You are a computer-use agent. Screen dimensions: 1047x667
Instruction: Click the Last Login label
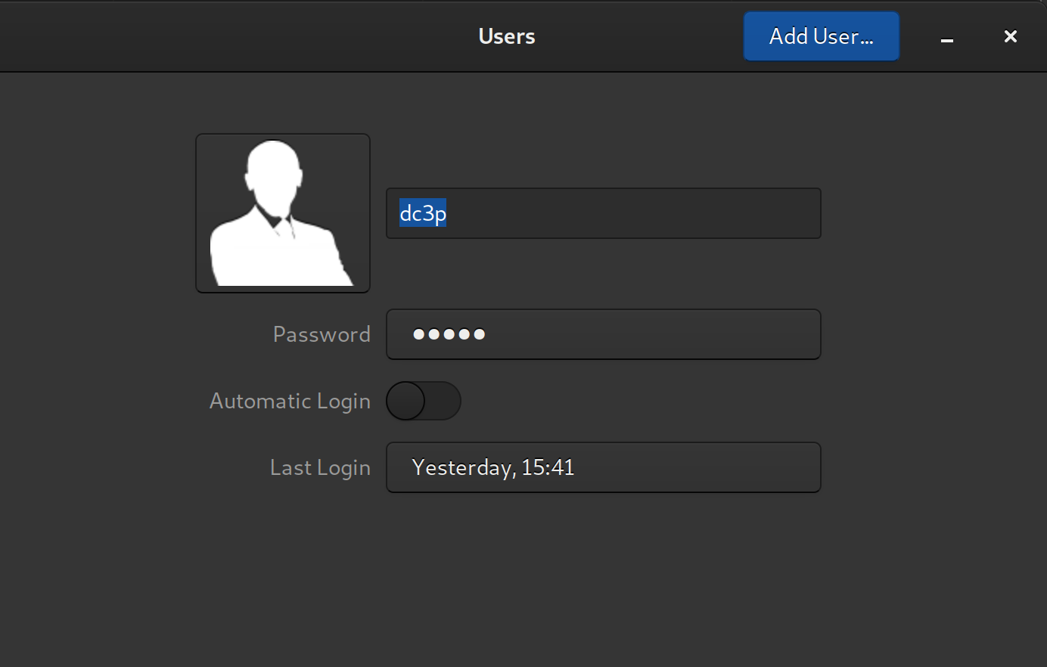pyautogui.click(x=320, y=467)
